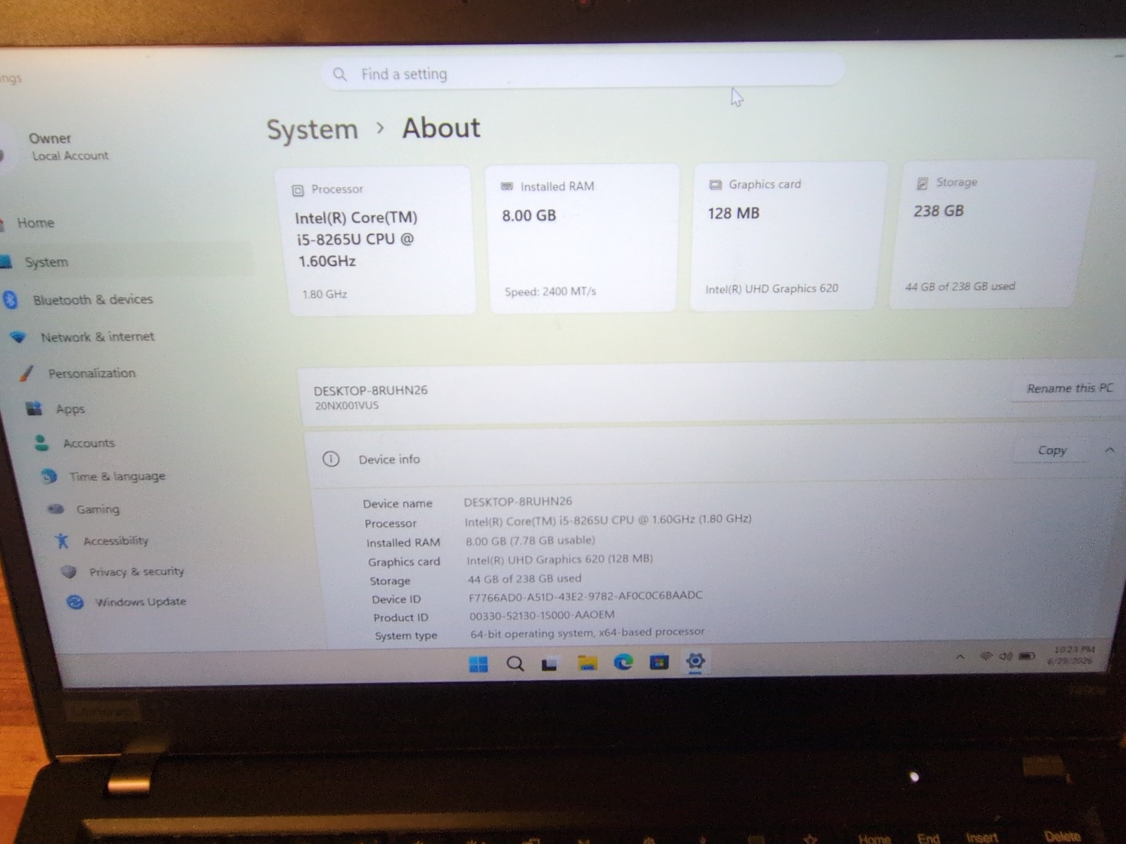Click the Bluetooth icon in sidebar

[x=11, y=300]
